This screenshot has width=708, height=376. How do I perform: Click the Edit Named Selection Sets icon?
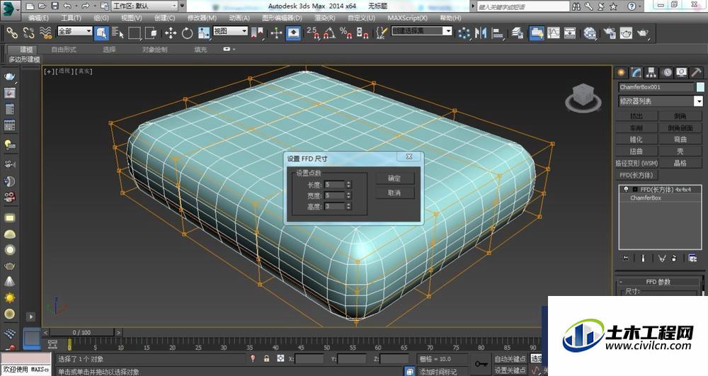382,33
